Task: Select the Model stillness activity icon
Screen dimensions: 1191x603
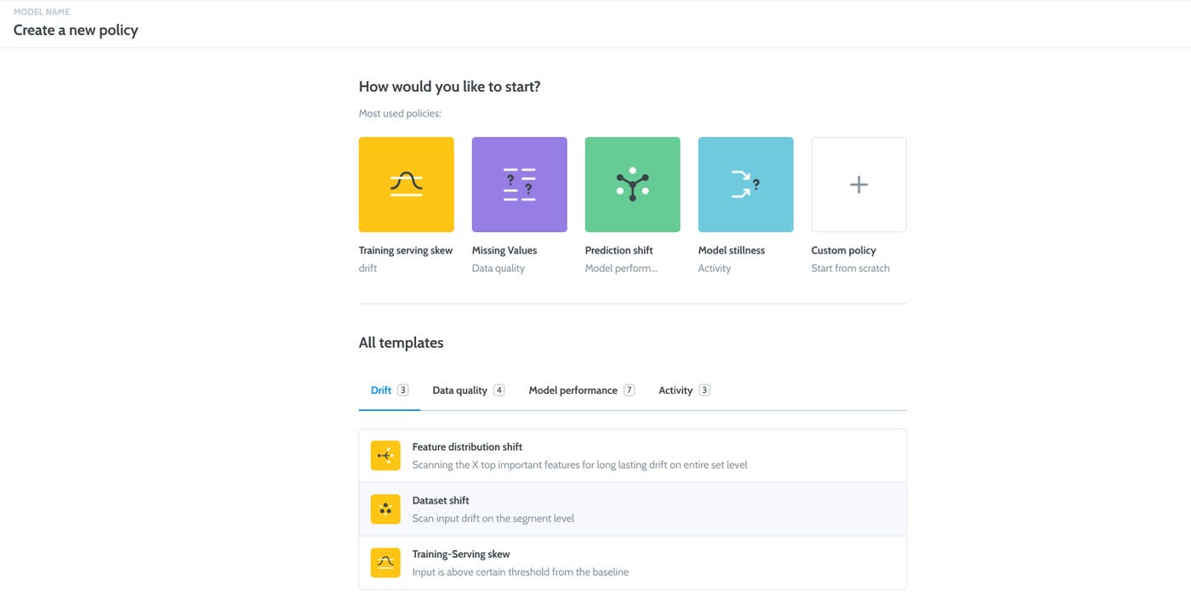Action: tap(745, 184)
